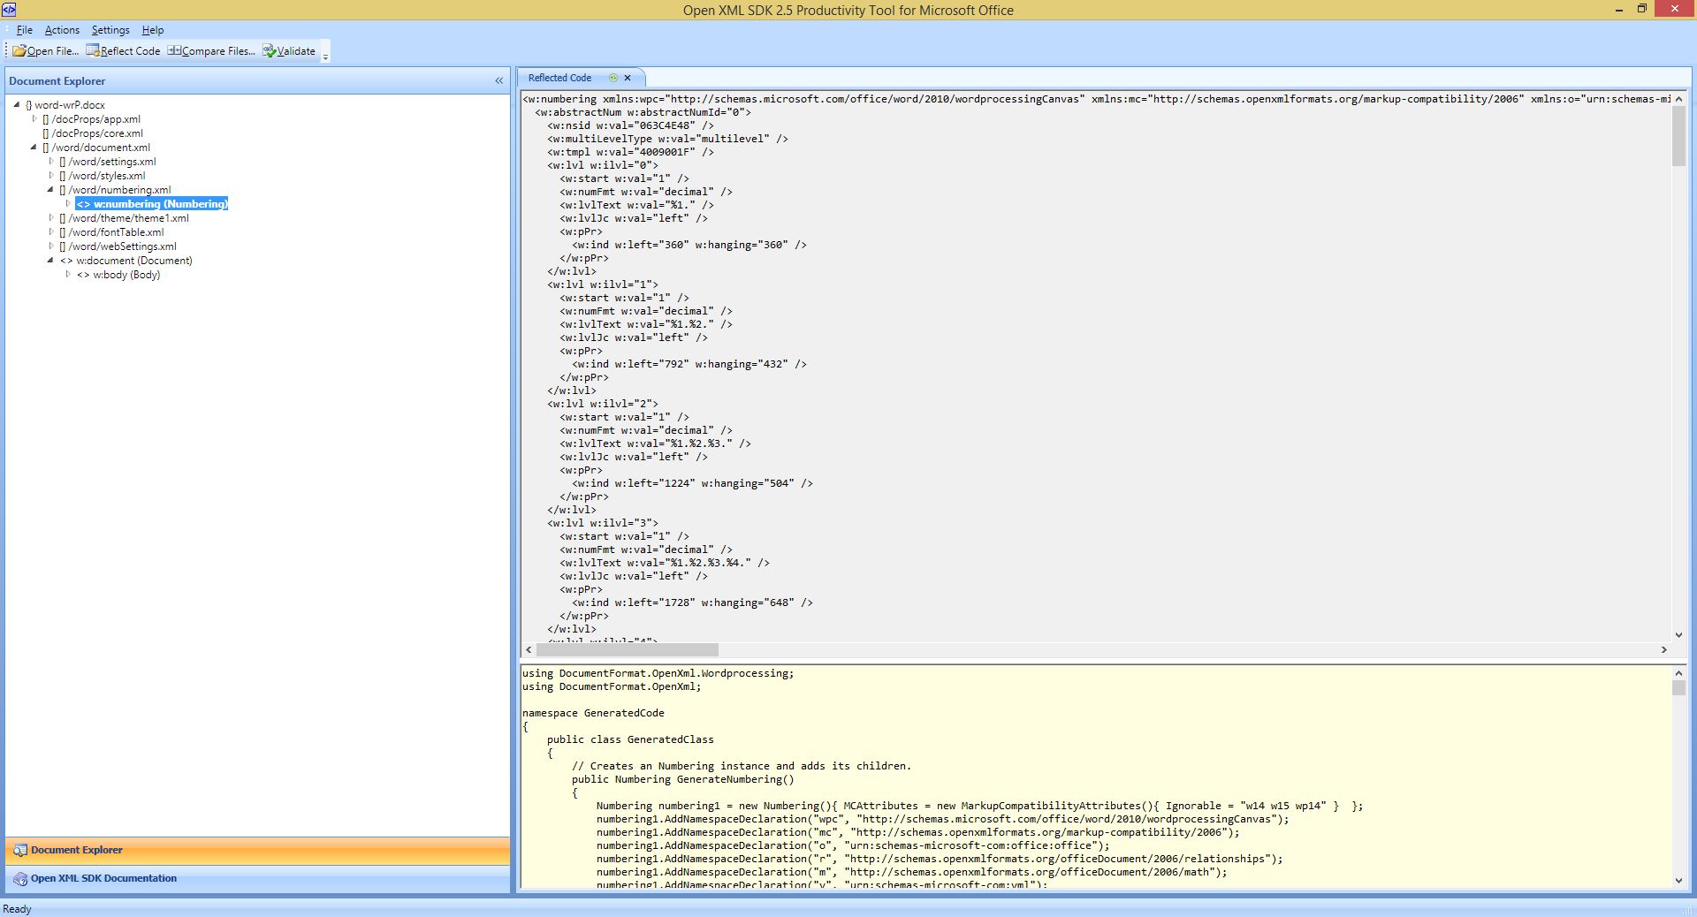Select /word/theme/theme1.xml in the tree
Image resolution: width=1697 pixels, height=917 pixels.
pyautogui.click(x=125, y=218)
